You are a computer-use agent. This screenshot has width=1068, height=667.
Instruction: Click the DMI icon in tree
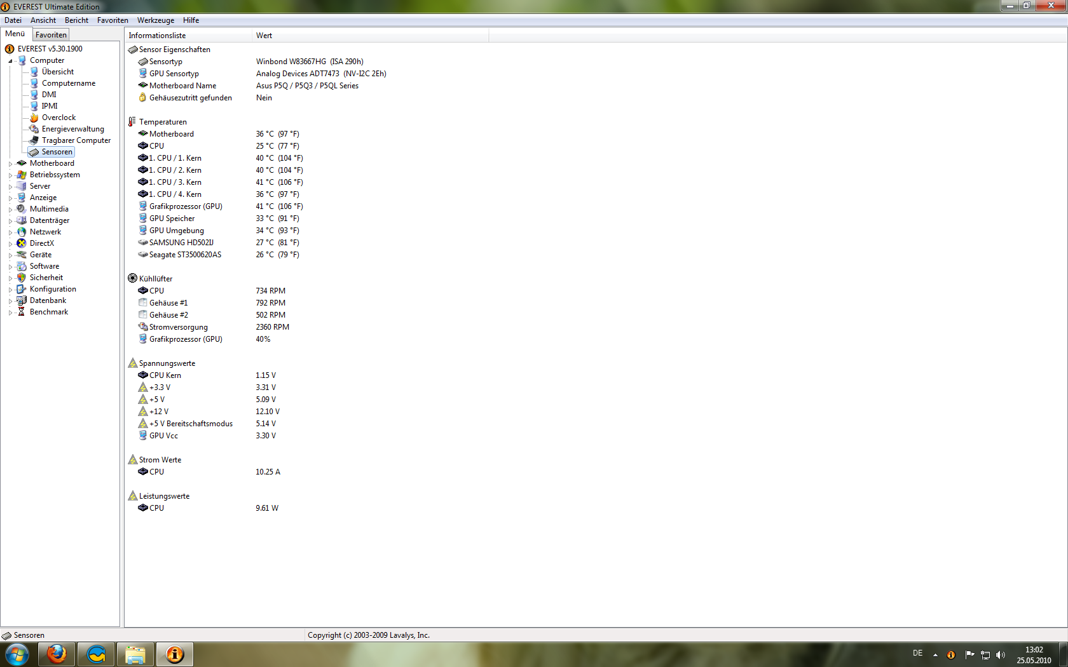pos(34,95)
